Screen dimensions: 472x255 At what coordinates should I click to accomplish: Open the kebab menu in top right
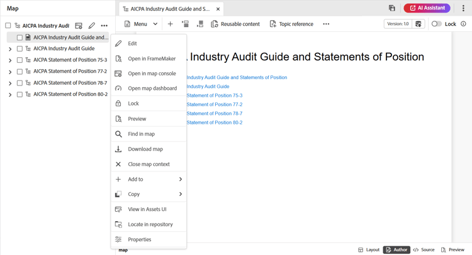pyautogui.click(x=463, y=8)
